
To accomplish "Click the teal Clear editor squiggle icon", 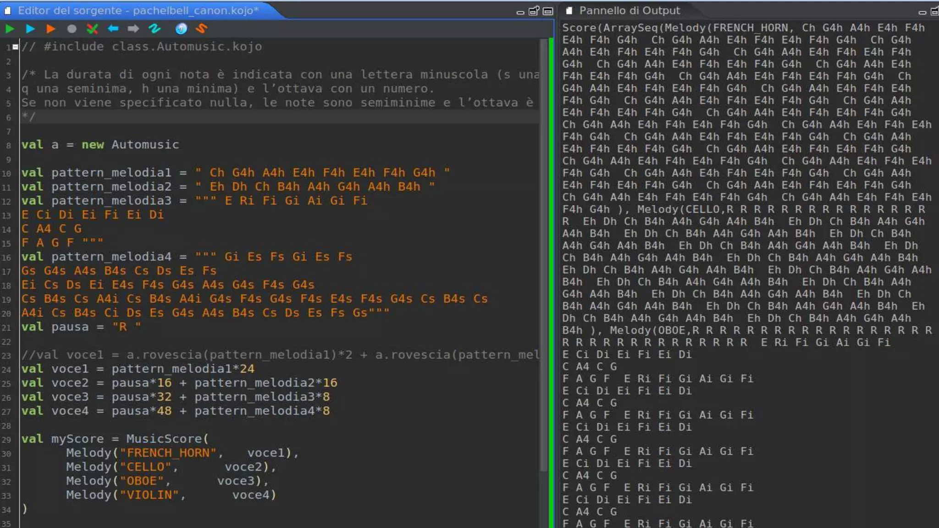I will [155, 29].
